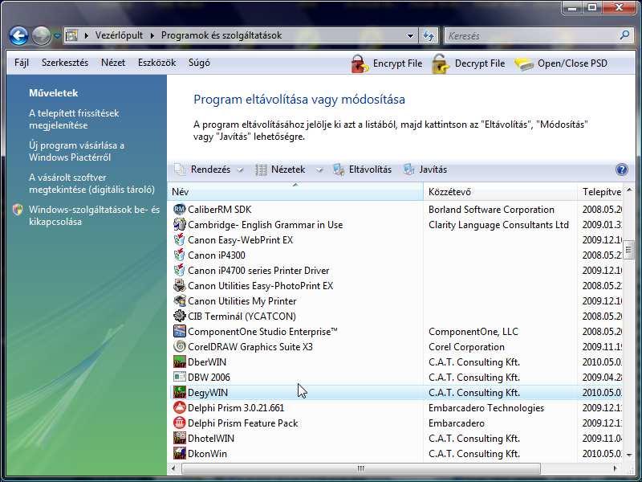Click the Cambridge English Grammar in Use icon
This screenshot has width=642, height=482.
click(x=179, y=225)
